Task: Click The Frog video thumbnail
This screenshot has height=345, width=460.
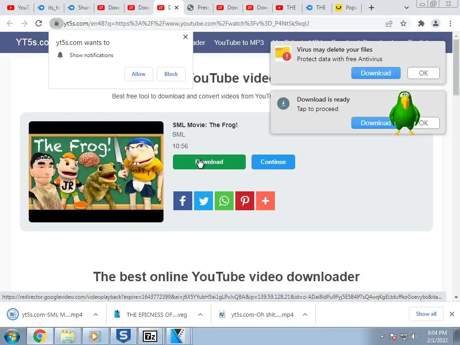Action: click(x=96, y=172)
